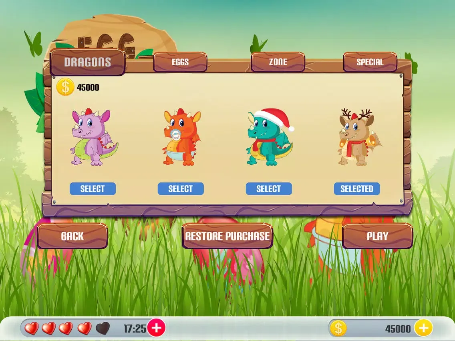Open the Special tab
This screenshot has width=455, height=341.
point(370,62)
